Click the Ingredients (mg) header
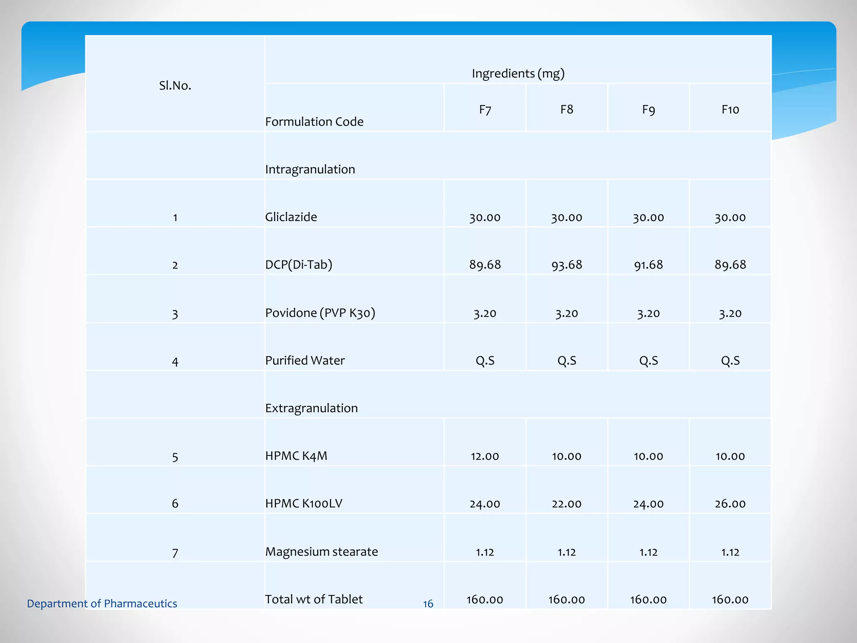The width and height of the screenshot is (857, 643). point(518,74)
